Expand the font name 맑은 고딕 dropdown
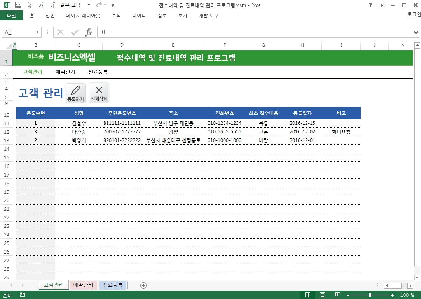This screenshot has width=421, height=299. 89,5
